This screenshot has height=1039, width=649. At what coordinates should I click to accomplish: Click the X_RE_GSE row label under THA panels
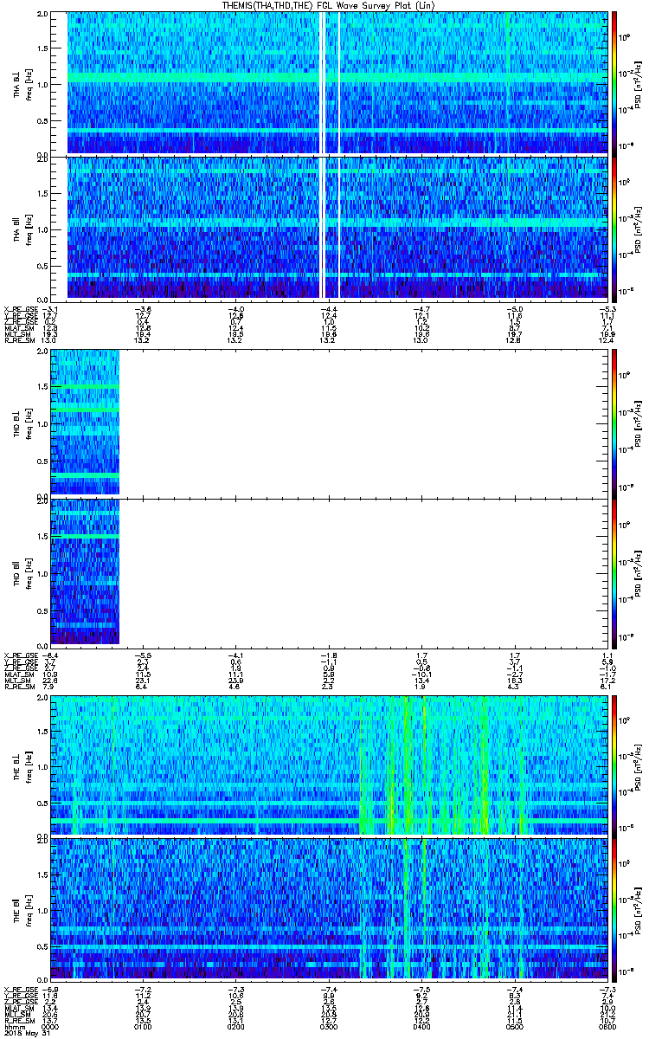[x=21, y=309]
